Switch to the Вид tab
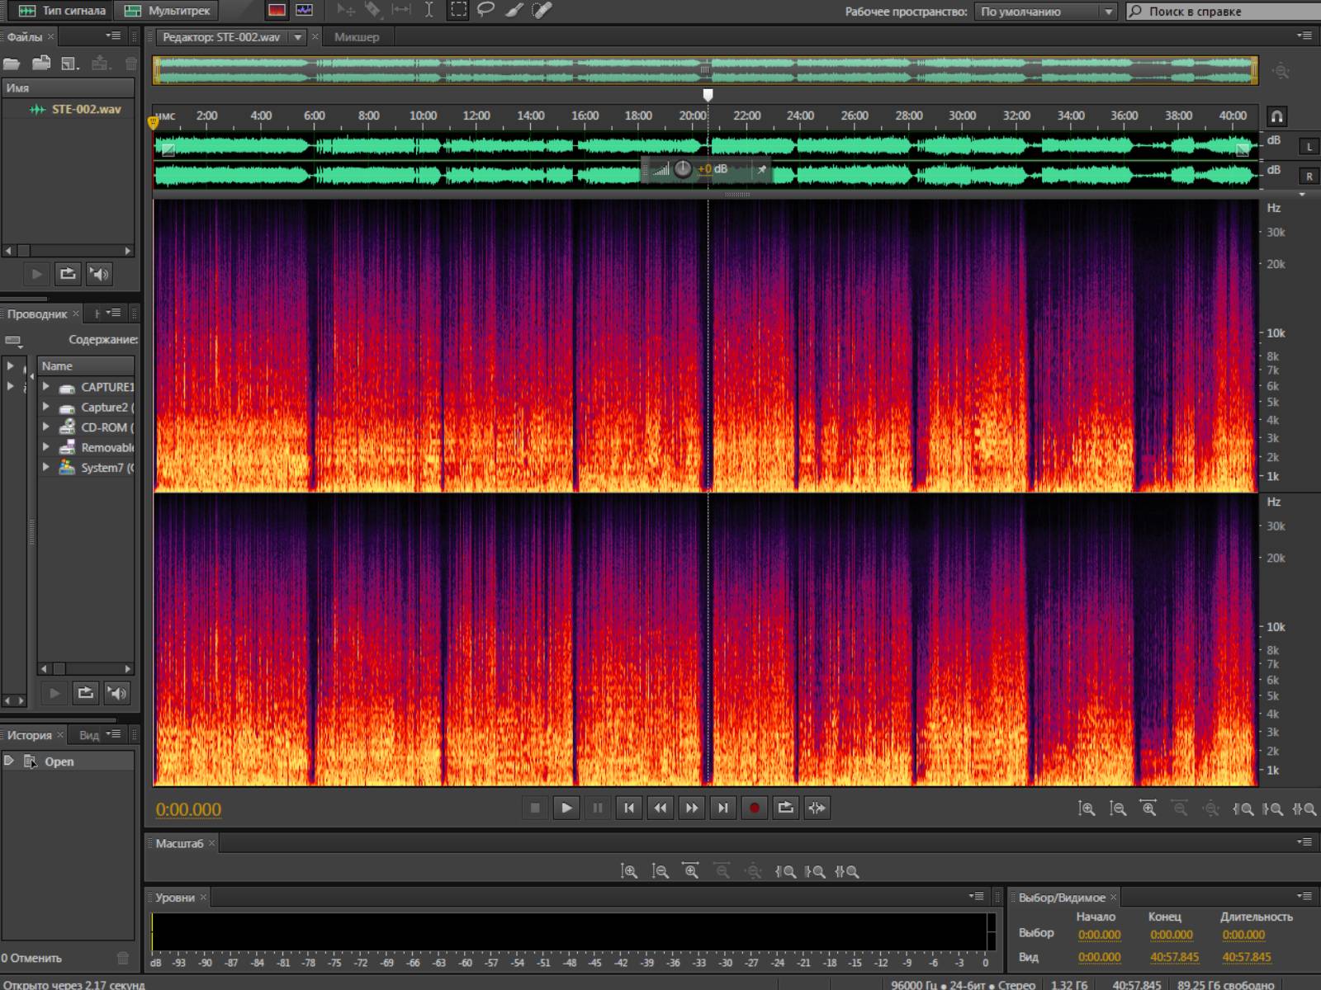 point(88,735)
